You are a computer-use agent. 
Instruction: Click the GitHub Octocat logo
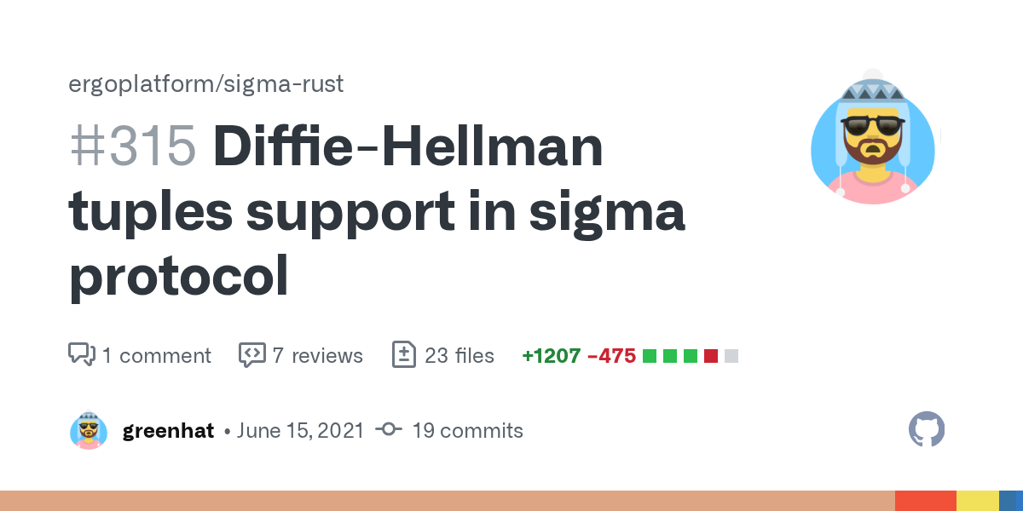[x=927, y=430]
